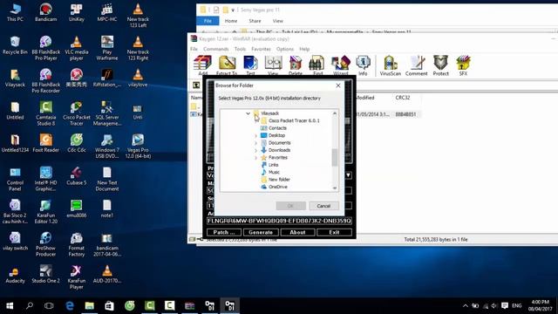
Task: Select the Format Factory desktop icon
Action: click(76, 244)
